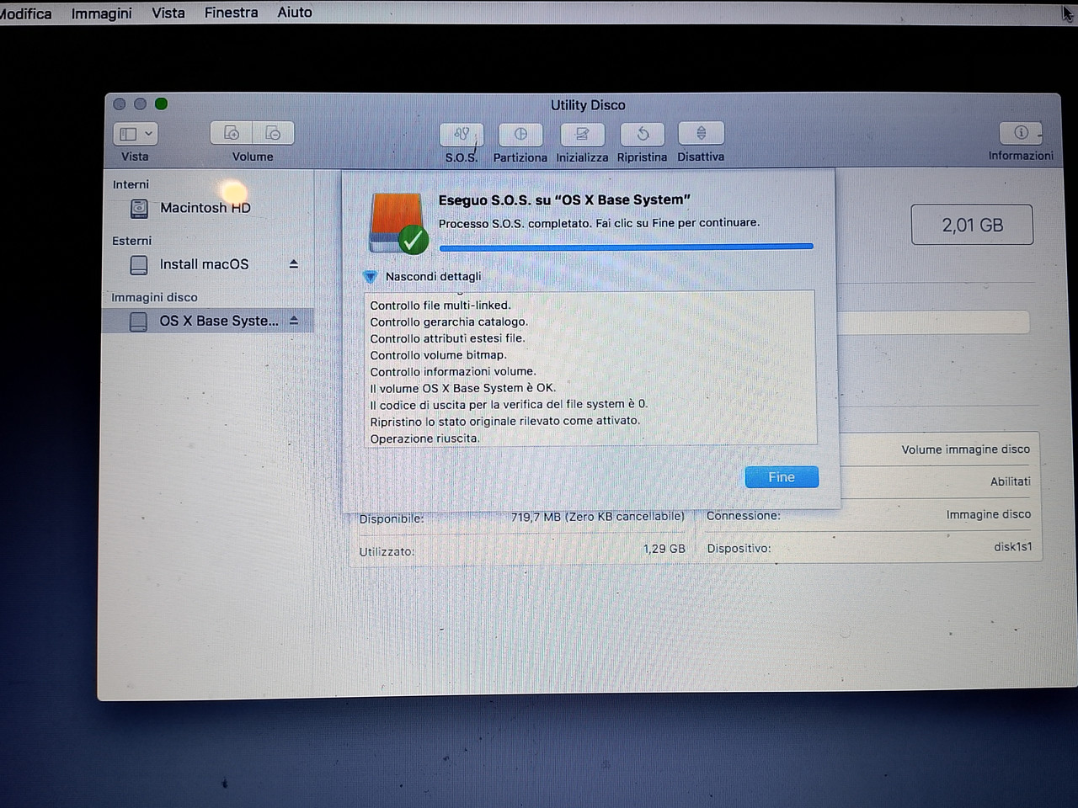Image resolution: width=1078 pixels, height=808 pixels.
Task: Open the Informazioni info panel
Action: coord(1021,133)
